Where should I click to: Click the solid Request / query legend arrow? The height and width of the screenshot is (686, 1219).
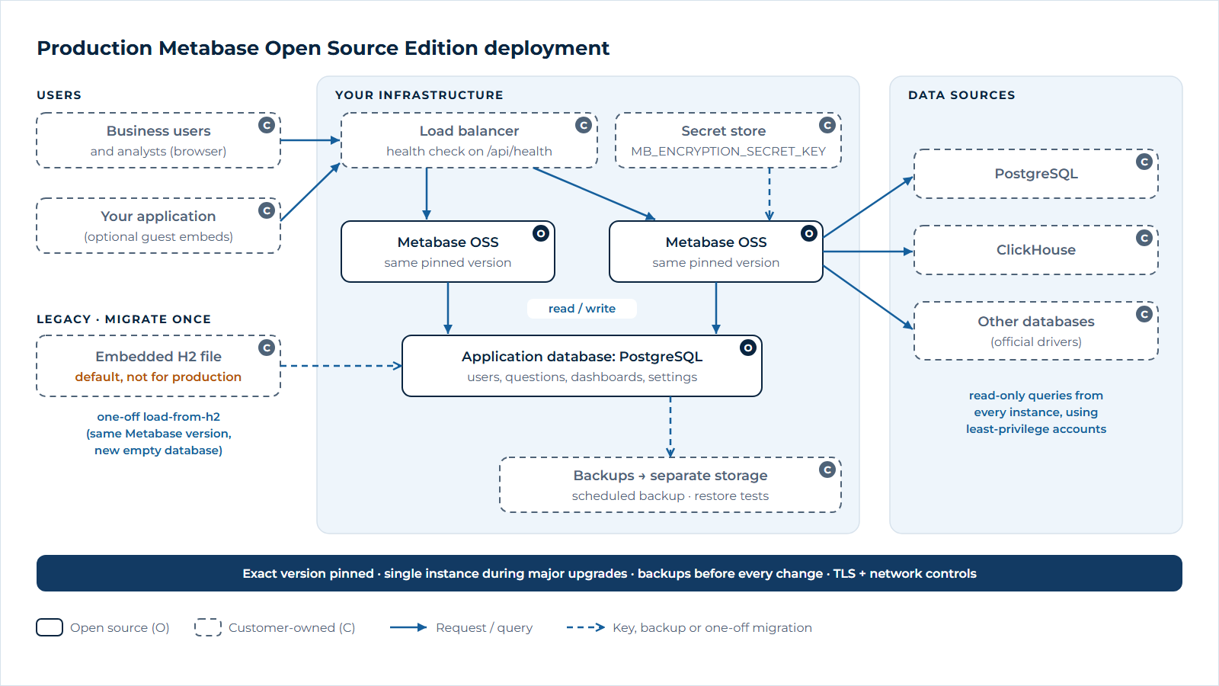pos(408,627)
